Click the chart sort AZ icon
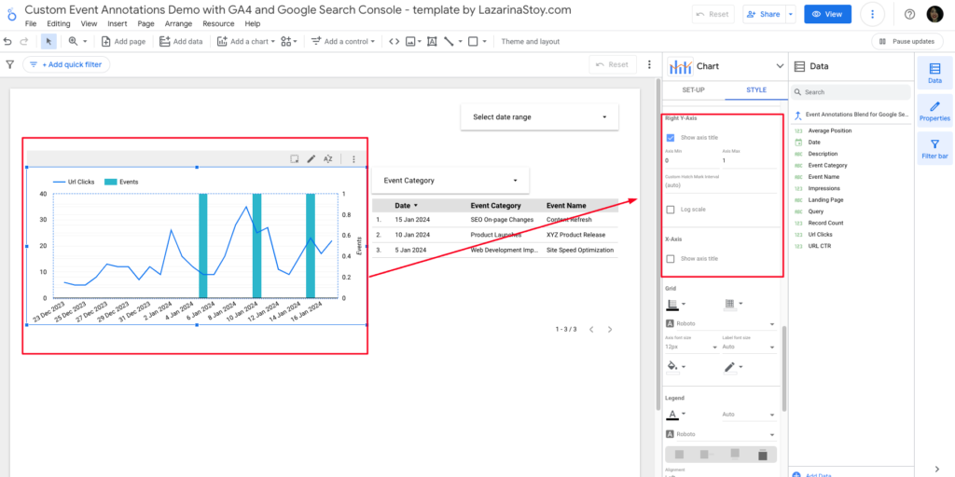The image size is (955, 477). [x=327, y=158]
